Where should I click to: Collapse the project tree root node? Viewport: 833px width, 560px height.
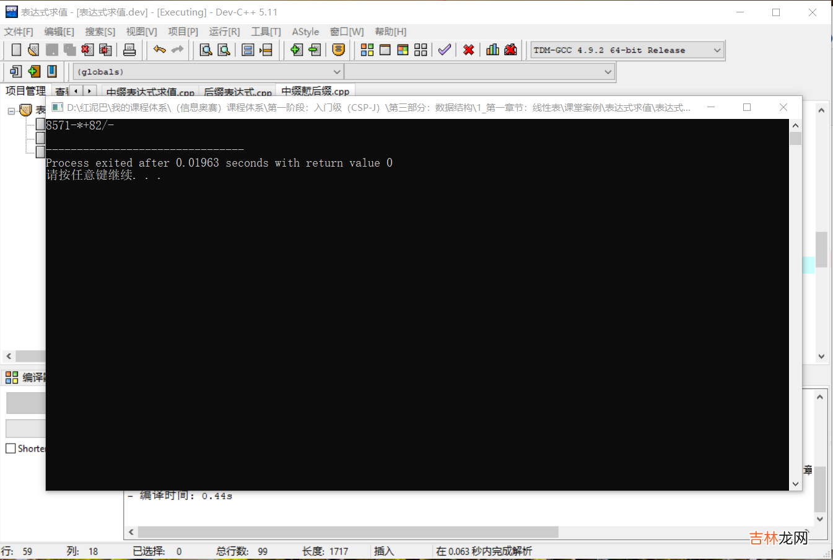click(x=11, y=112)
